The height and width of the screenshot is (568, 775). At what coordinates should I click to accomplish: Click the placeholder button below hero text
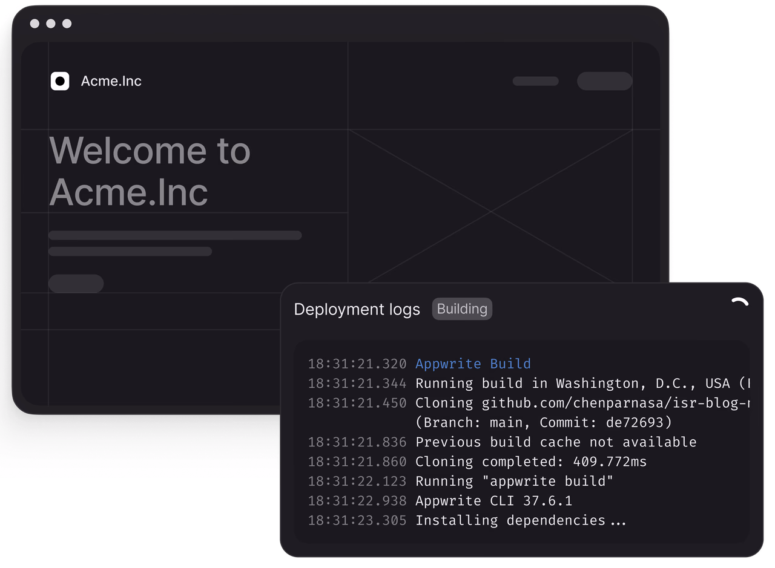click(76, 283)
